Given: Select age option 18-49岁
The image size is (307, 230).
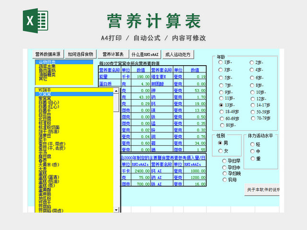Looking at the screenshot, I should [222, 112].
